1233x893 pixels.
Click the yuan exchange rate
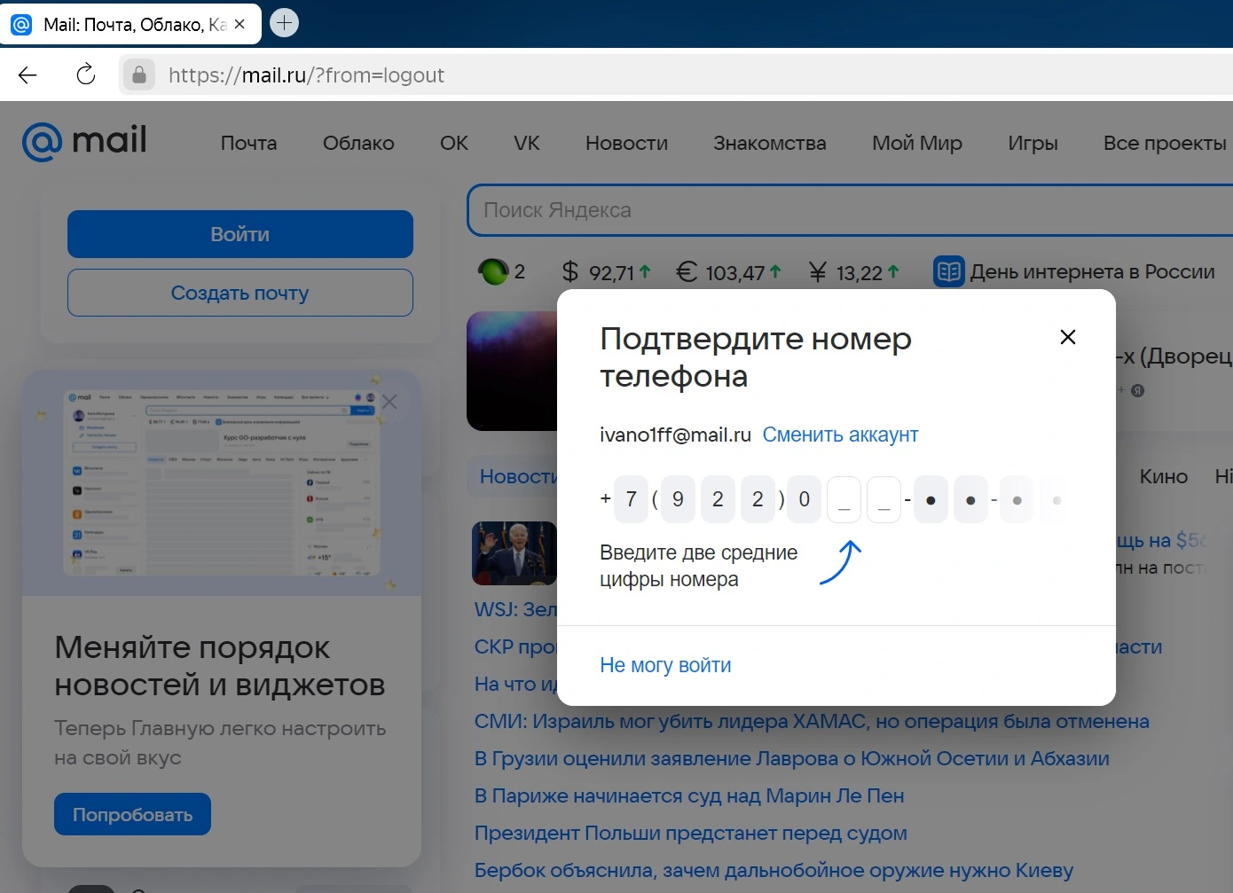853,272
